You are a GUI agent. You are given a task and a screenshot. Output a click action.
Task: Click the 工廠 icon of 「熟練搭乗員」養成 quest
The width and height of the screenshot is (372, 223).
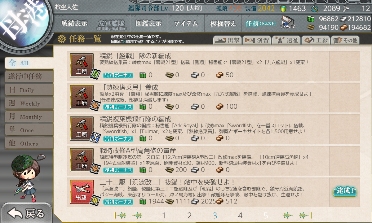point(82,97)
